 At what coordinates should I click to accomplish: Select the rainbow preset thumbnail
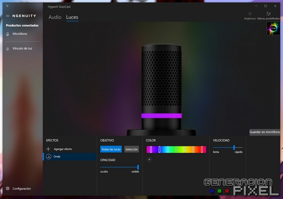click(x=273, y=28)
